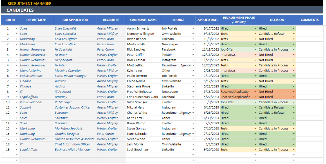This screenshot has width=326, height=164.
Task: Select the Applied Date header cell
Action: point(208,20)
